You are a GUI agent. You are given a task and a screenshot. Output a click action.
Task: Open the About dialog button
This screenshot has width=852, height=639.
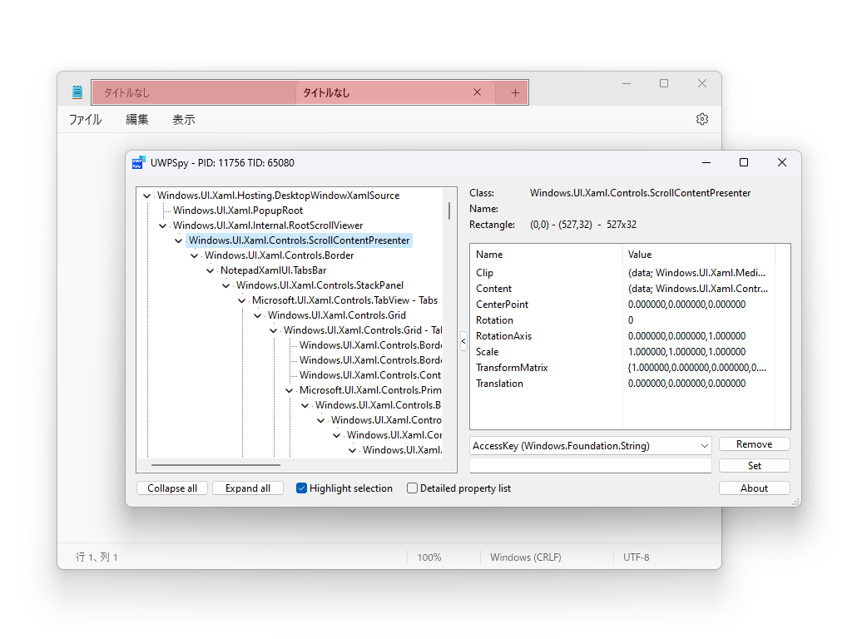click(x=754, y=488)
